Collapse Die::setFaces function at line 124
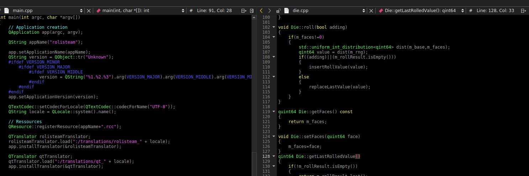This screenshot has width=529, height=176. (x=274, y=137)
